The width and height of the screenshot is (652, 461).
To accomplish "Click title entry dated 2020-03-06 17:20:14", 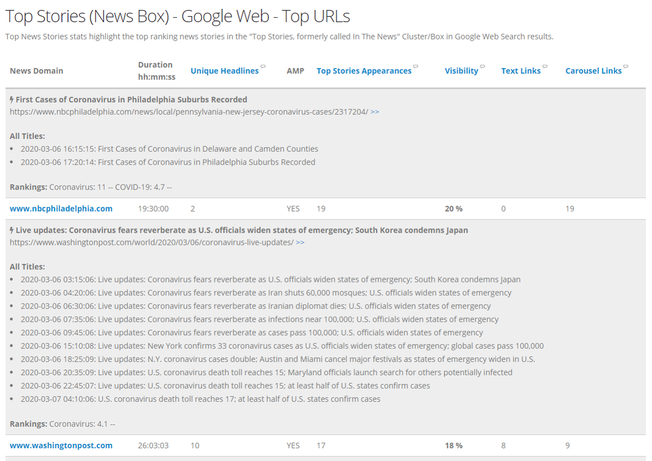I will (x=168, y=162).
